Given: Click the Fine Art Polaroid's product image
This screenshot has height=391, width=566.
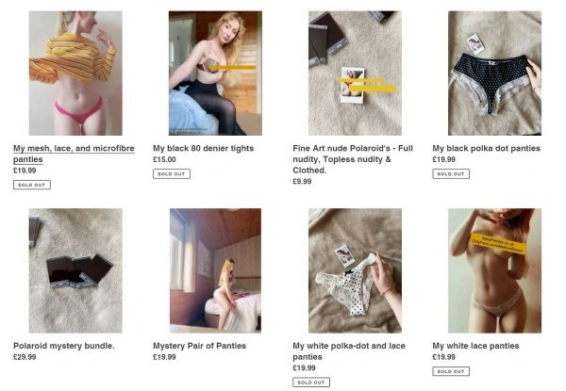Looking at the screenshot, I should pos(355,73).
